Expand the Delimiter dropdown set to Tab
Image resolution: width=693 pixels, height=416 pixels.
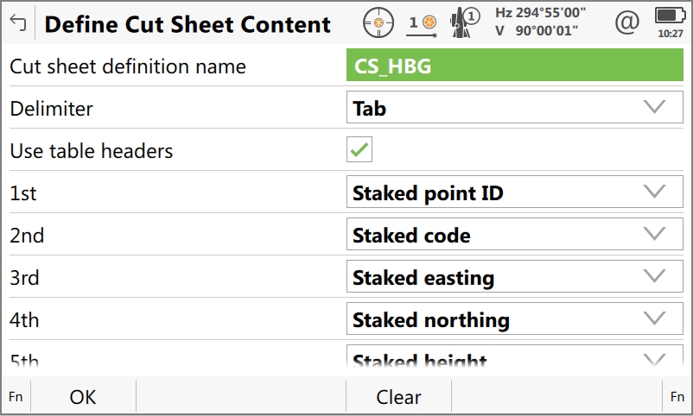click(514, 108)
